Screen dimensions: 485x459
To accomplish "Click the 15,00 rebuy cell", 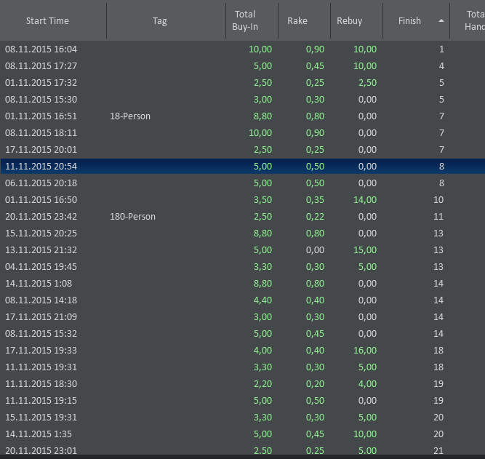I will pyautogui.click(x=364, y=250).
